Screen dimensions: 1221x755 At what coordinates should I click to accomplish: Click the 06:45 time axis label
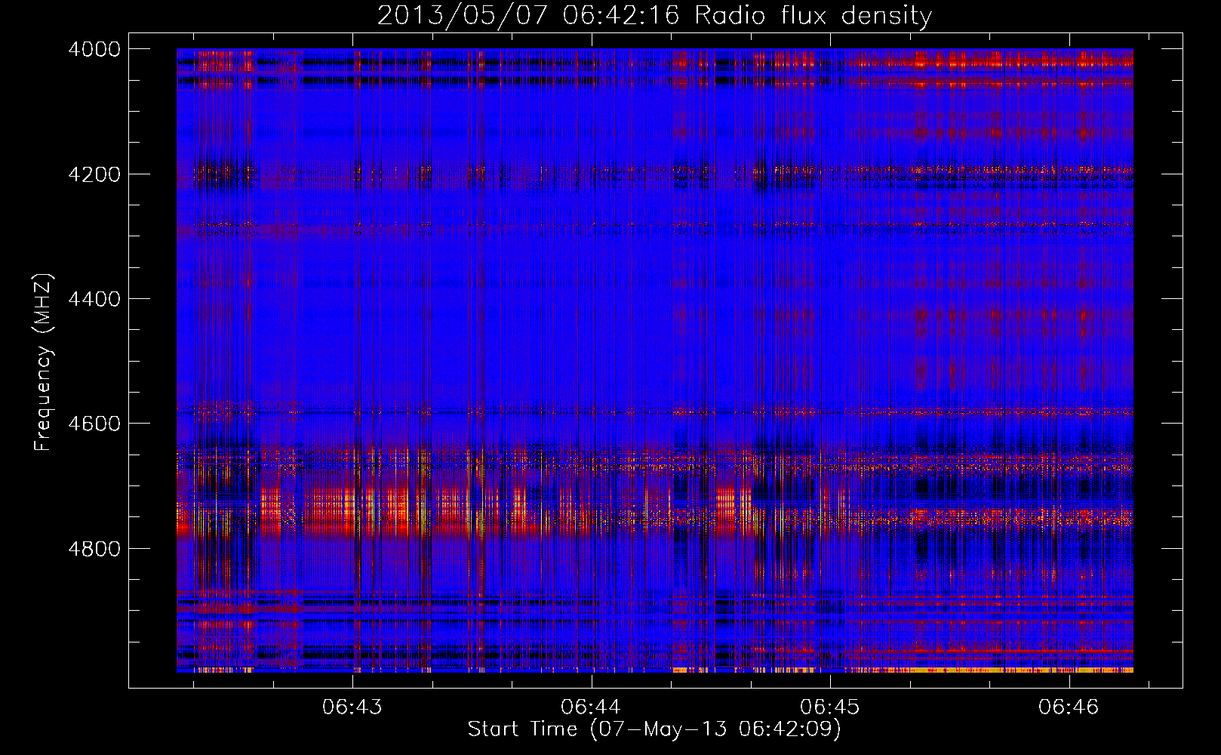coord(830,707)
